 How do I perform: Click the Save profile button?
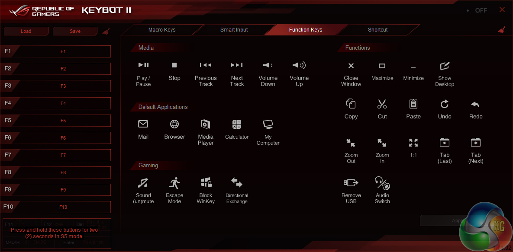(75, 31)
